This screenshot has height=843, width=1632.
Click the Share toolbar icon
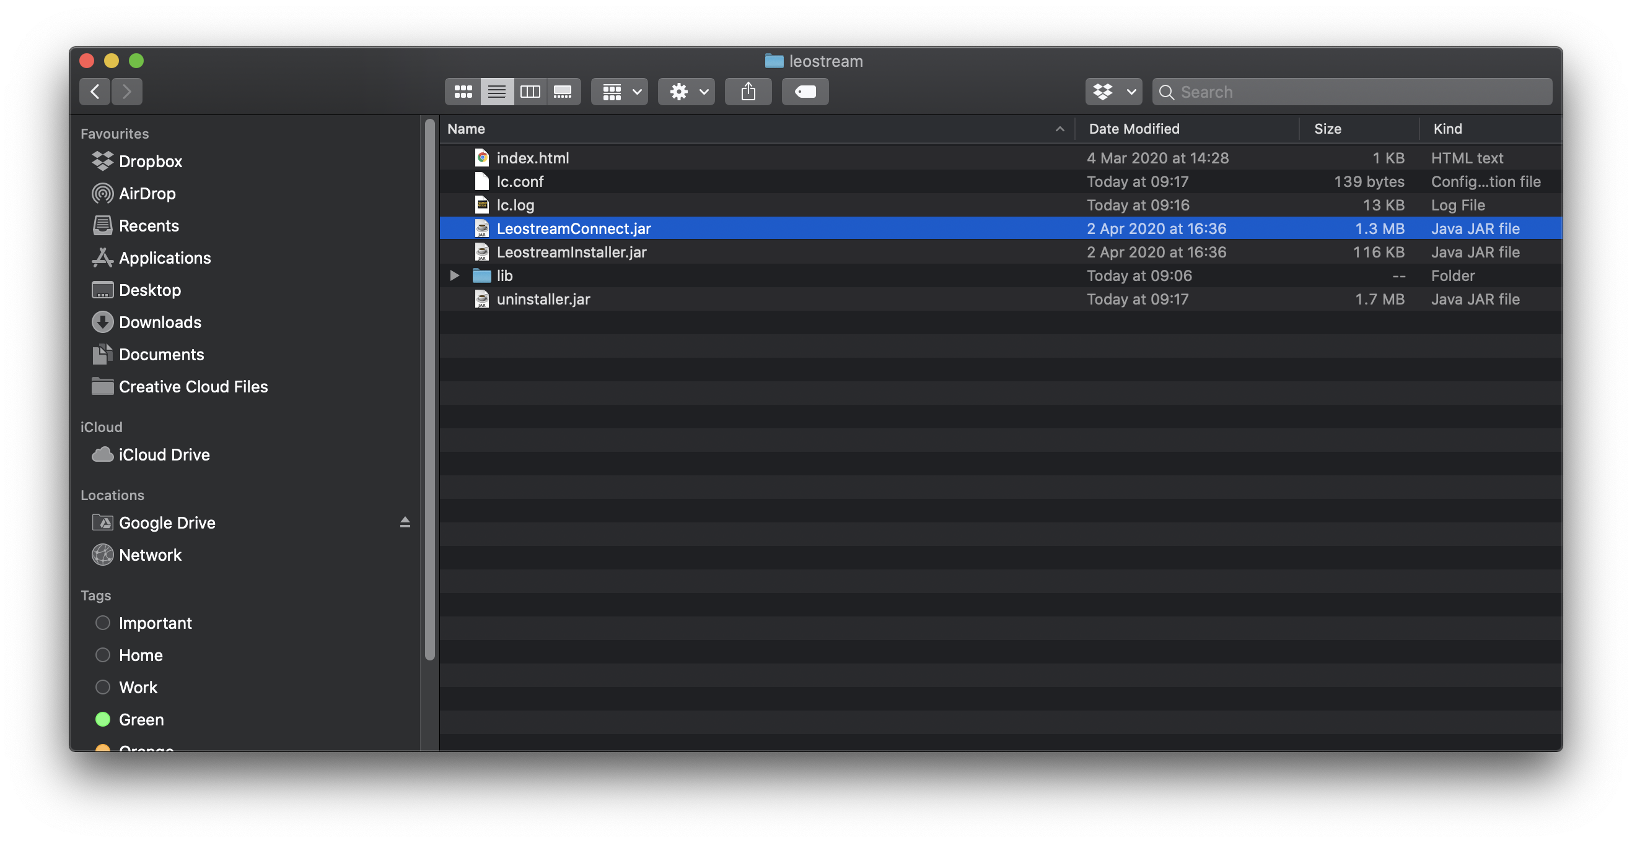(748, 92)
